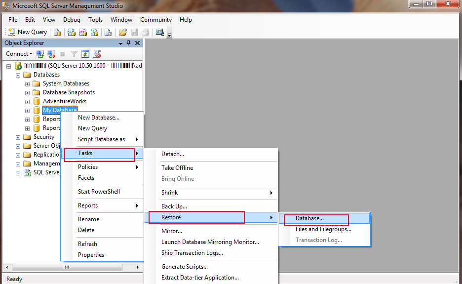Screen dimensions: 462x284
Task: Open the Script Database as submenu
Action: point(102,139)
